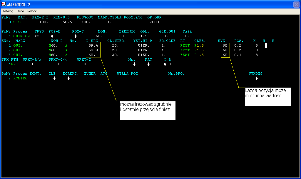
Task: Click the empty WYKONJ diamond field
Action: [x=257, y=79]
